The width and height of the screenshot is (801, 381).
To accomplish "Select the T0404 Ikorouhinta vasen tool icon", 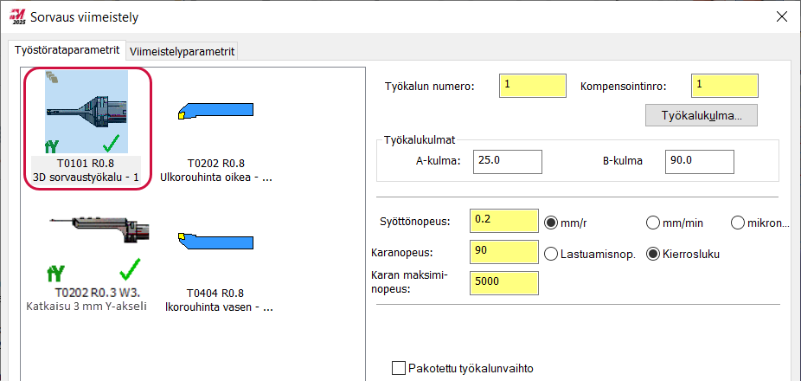I will pos(215,242).
